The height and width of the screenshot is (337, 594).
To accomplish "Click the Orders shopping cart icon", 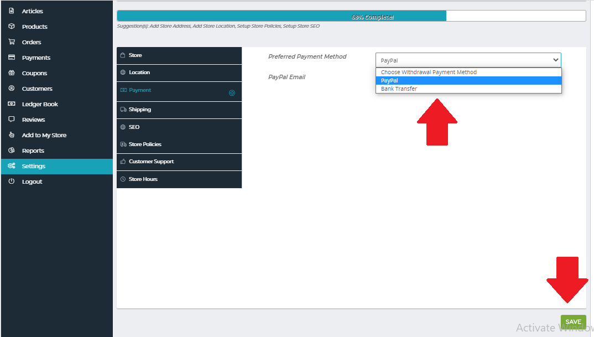I will [11, 42].
